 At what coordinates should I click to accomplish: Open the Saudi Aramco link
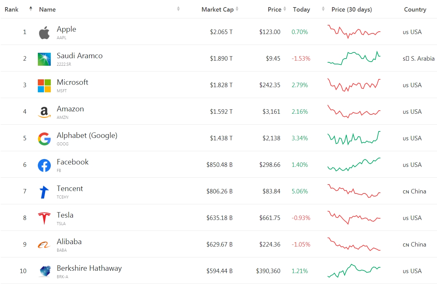click(80, 56)
